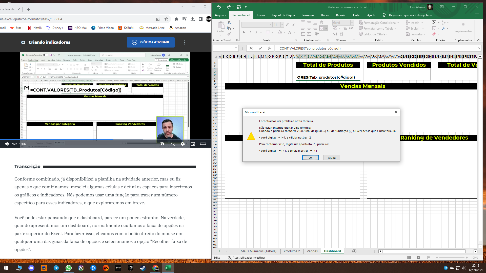Image resolution: width=486 pixels, height=273 pixels.
Task: Open Discord from Windows taskbar
Action: [31, 268]
